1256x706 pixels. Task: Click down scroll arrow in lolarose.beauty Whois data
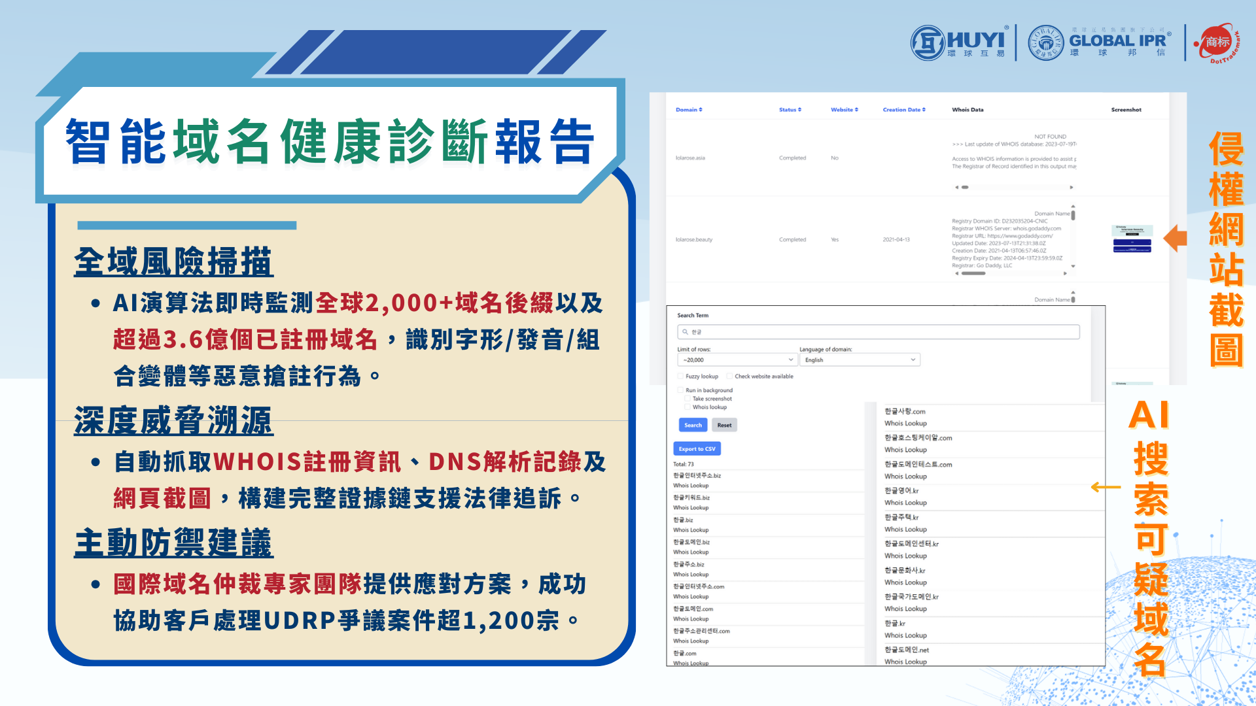[1073, 266]
